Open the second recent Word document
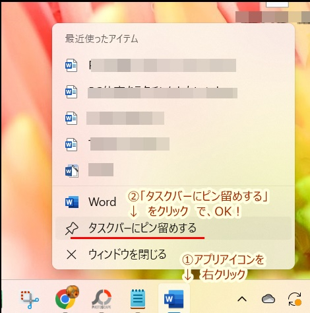 coord(173,92)
